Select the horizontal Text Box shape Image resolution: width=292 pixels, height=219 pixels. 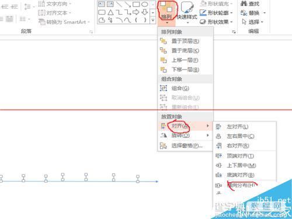point(102,4)
